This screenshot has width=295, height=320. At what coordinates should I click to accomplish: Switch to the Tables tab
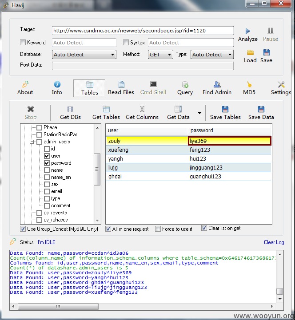tap(89, 88)
